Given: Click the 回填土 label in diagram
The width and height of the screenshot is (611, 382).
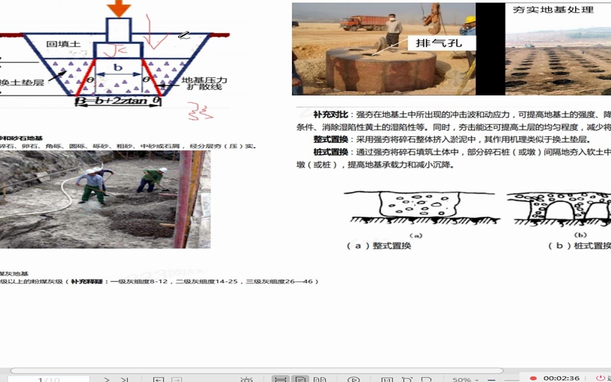Looking at the screenshot, I should (63, 44).
